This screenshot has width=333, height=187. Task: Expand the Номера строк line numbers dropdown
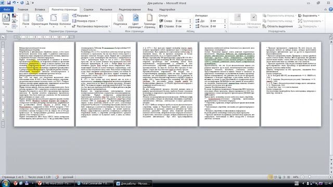(x=85, y=21)
